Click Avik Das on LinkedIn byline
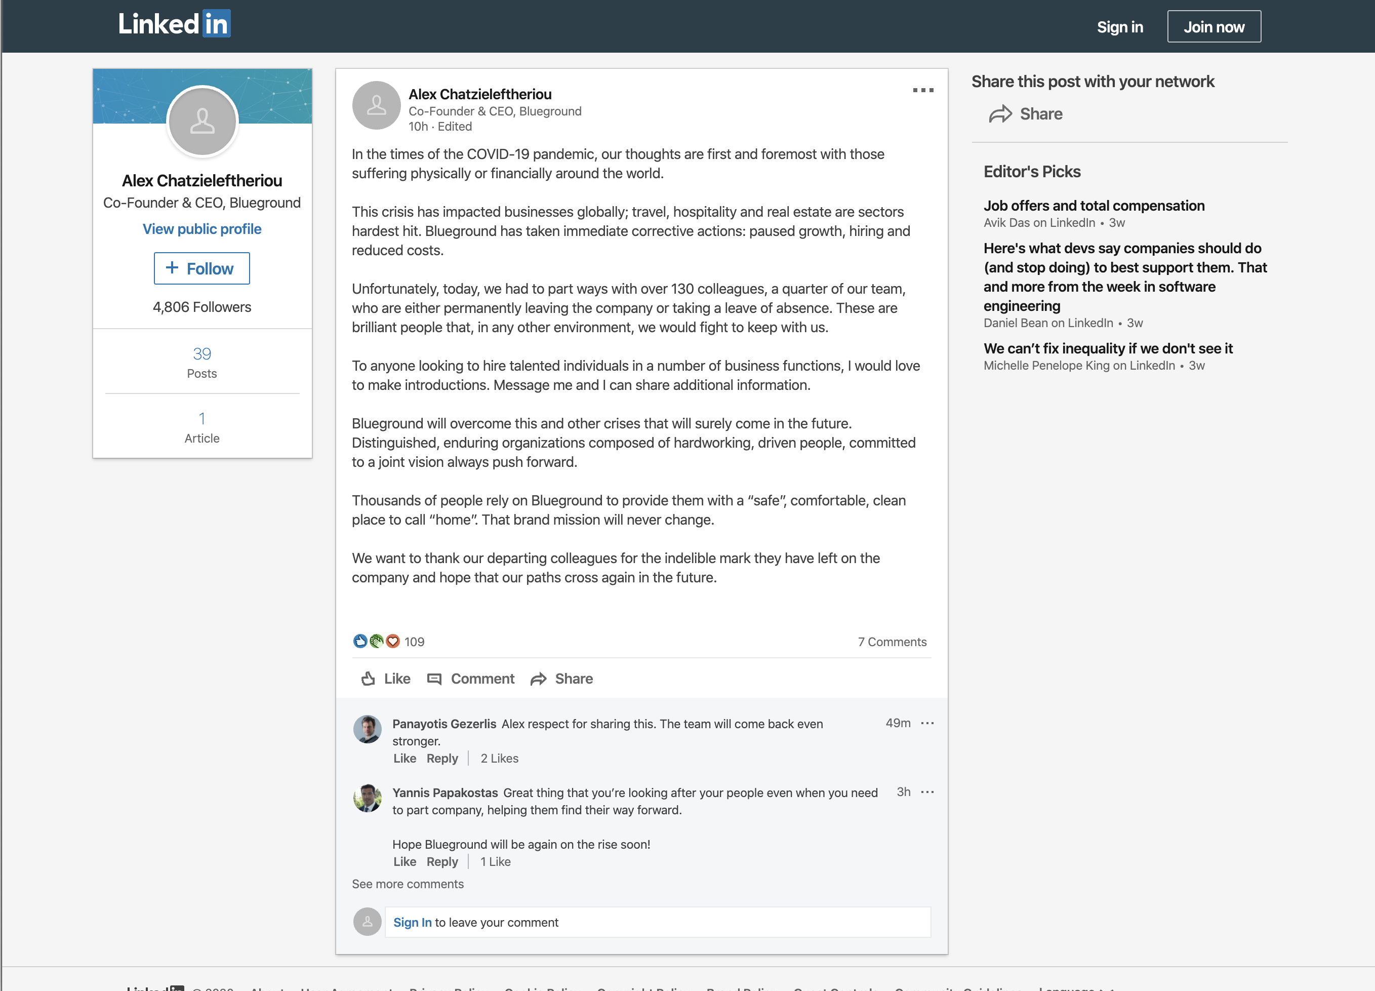Image resolution: width=1375 pixels, height=991 pixels. (1039, 223)
